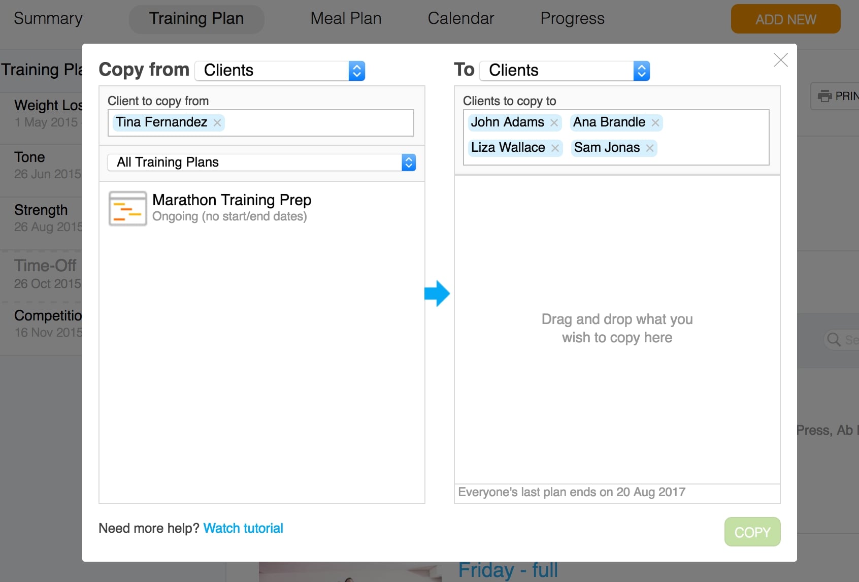Screen dimensions: 859x582
Task: Select the Marathon Training Prep plan icon
Action: (127, 208)
